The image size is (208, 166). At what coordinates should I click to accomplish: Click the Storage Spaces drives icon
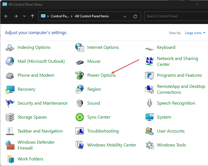tap(10, 117)
